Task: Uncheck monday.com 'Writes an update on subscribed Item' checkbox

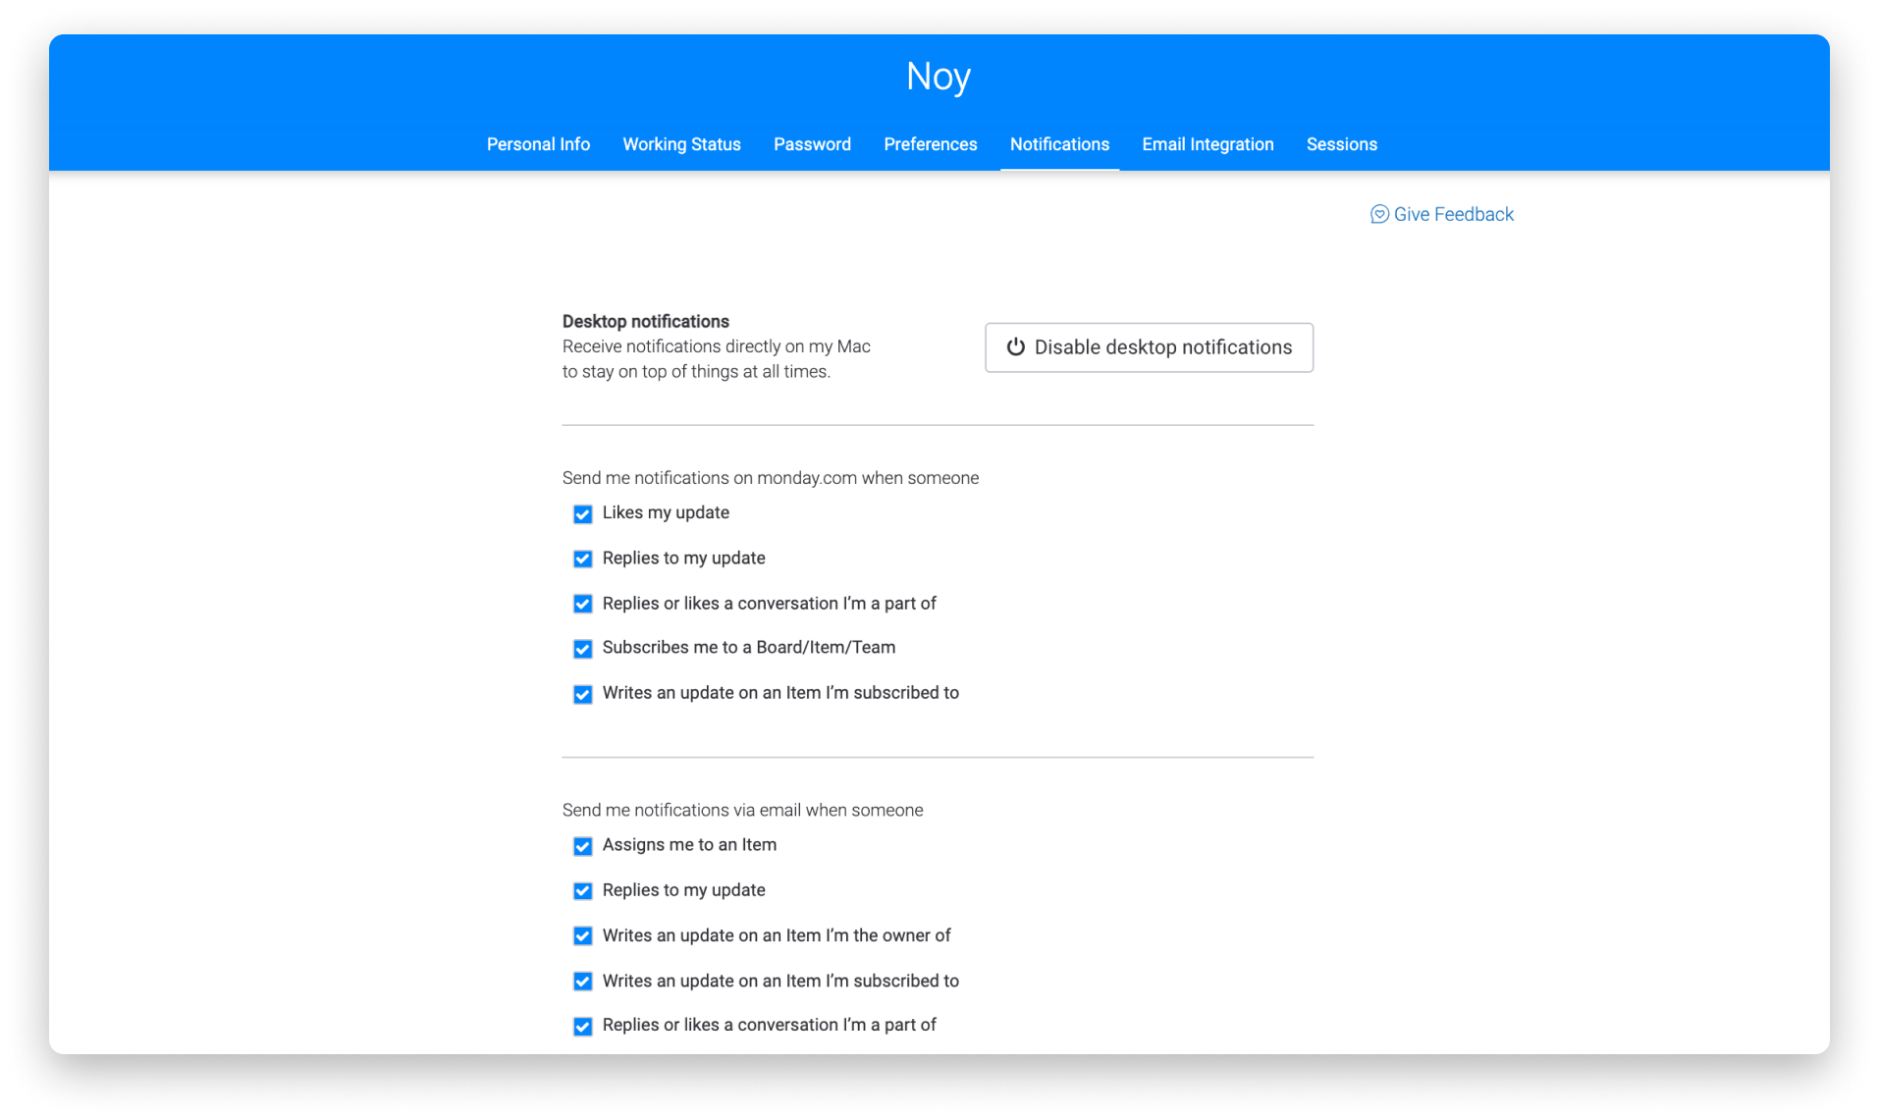Action: [x=582, y=694]
